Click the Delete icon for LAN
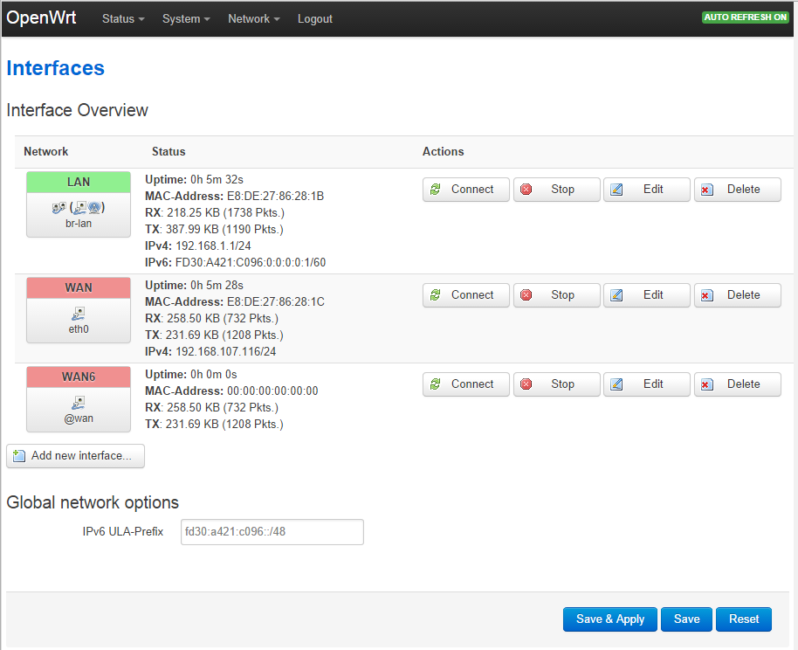The width and height of the screenshot is (798, 650). [x=707, y=190]
